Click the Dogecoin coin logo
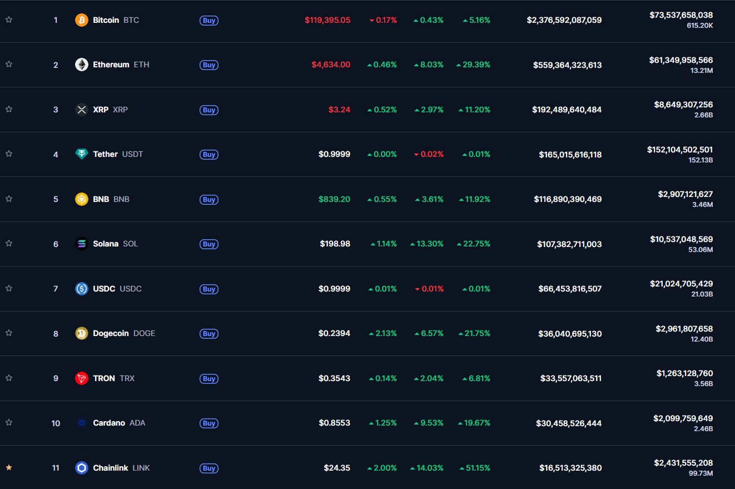Viewport: 735px width, 489px height. [x=82, y=333]
